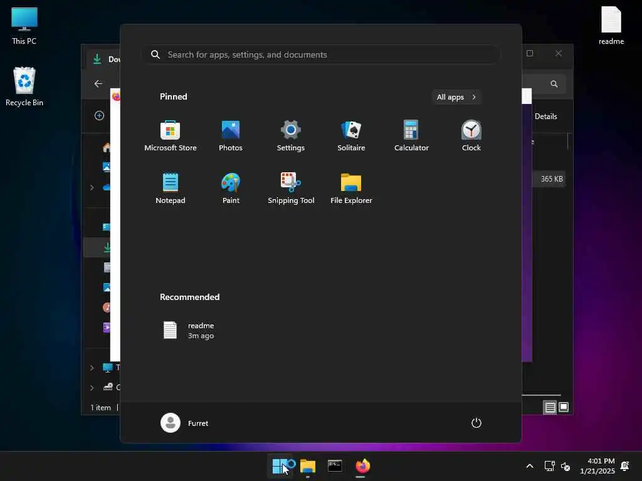Launch the Photos app
The image size is (642, 481).
[x=231, y=136]
